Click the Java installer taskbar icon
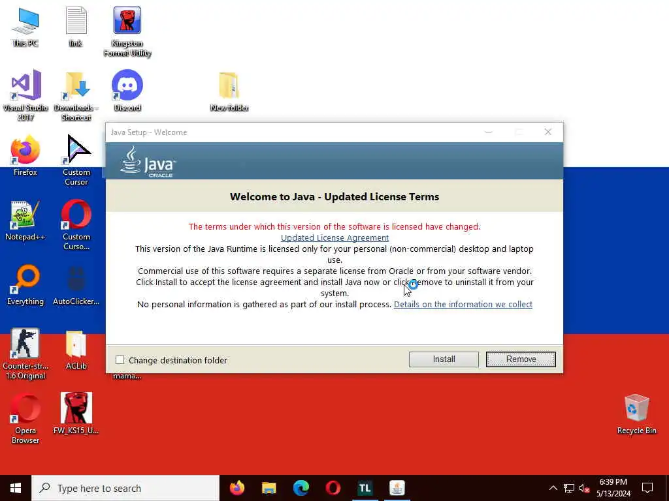 [x=397, y=488]
